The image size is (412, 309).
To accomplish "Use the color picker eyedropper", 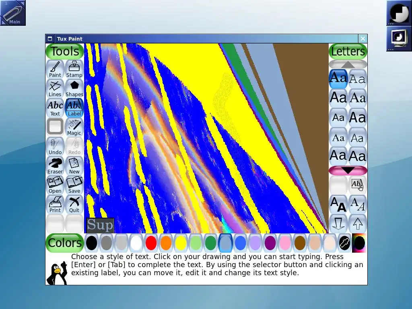I will pos(344,243).
